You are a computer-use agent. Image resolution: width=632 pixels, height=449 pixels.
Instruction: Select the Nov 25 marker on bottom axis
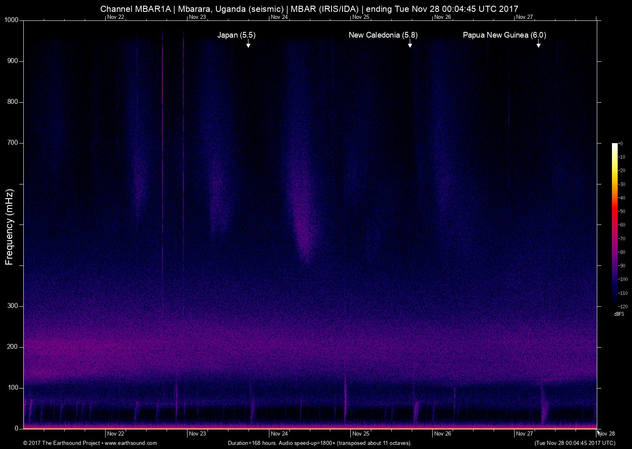click(x=361, y=434)
